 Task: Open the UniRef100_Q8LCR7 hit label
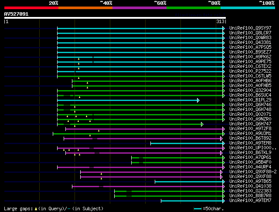pos(250,33)
